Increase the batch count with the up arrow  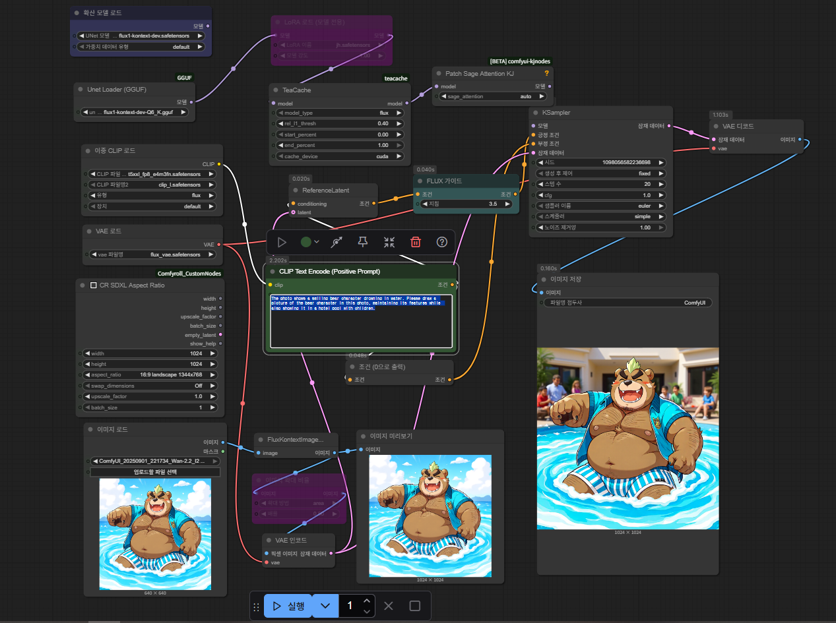point(367,601)
